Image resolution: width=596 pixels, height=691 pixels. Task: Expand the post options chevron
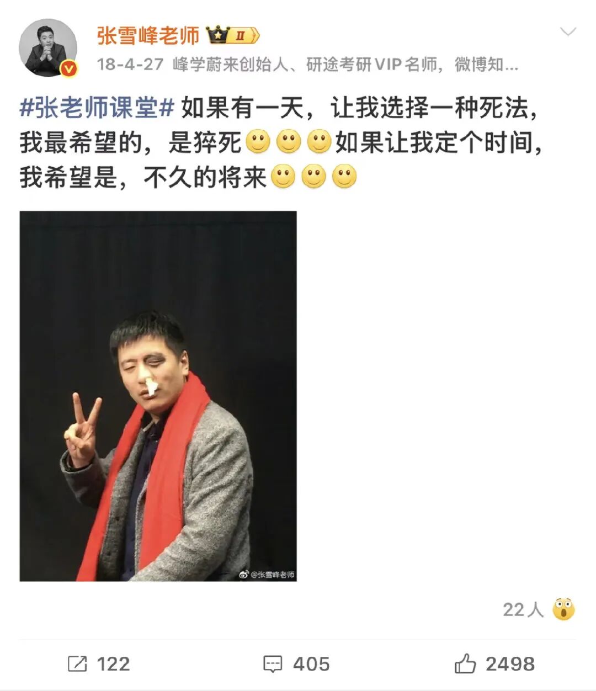[x=567, y=32]
